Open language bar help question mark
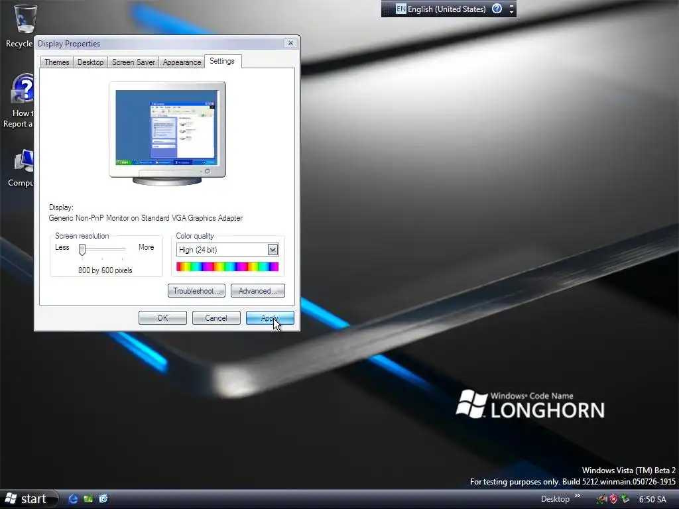 coord(497,9)
